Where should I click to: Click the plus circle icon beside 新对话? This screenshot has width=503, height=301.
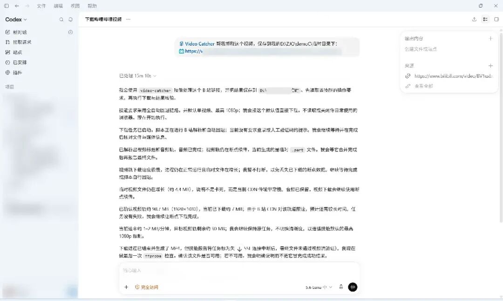pyautogui.click(x=71, y=32)
